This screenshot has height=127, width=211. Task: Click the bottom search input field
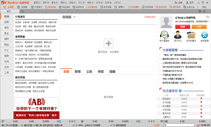pyautogui.click(x=179, y=125)
